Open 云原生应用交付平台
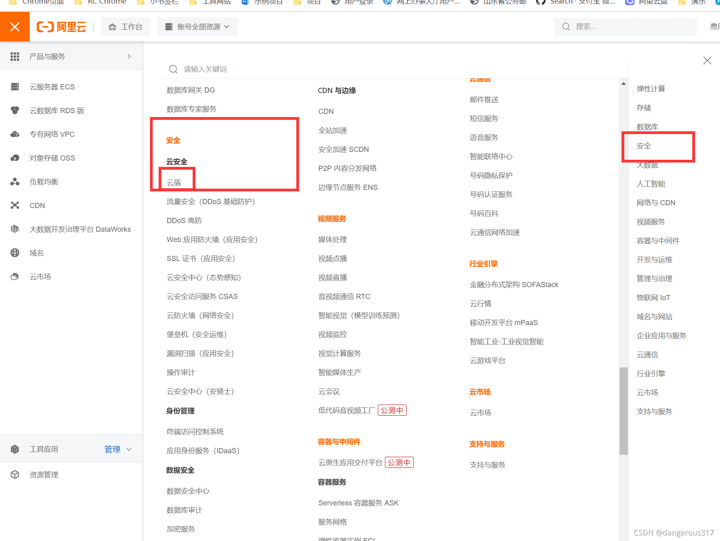Viewport: 720px width, 541px height. (350, 463)
